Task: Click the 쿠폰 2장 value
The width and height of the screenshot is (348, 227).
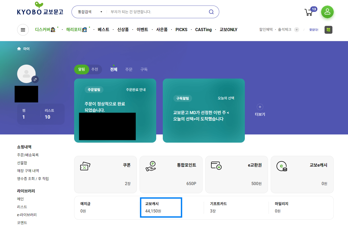Action: point(128,183)
